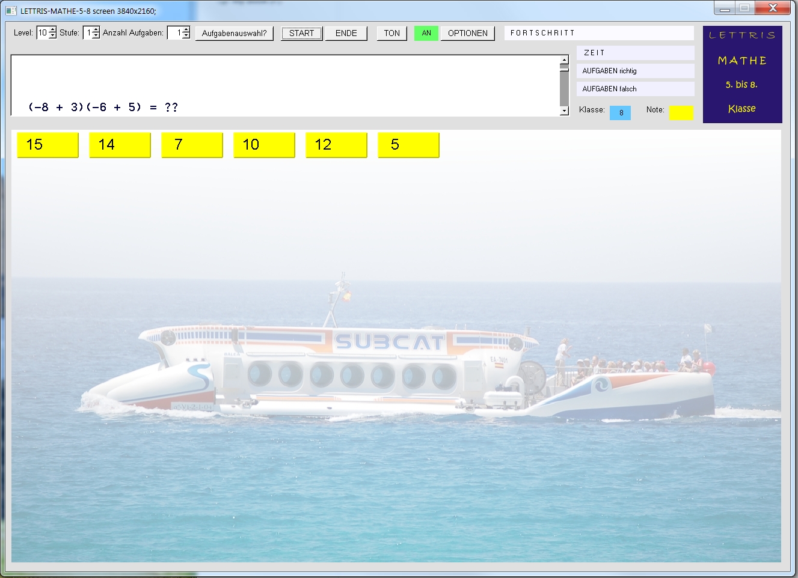Pick the answer tile showing 7
798x578 pixels.
click(192, 145)
